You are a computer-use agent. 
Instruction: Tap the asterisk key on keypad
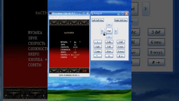98,56
